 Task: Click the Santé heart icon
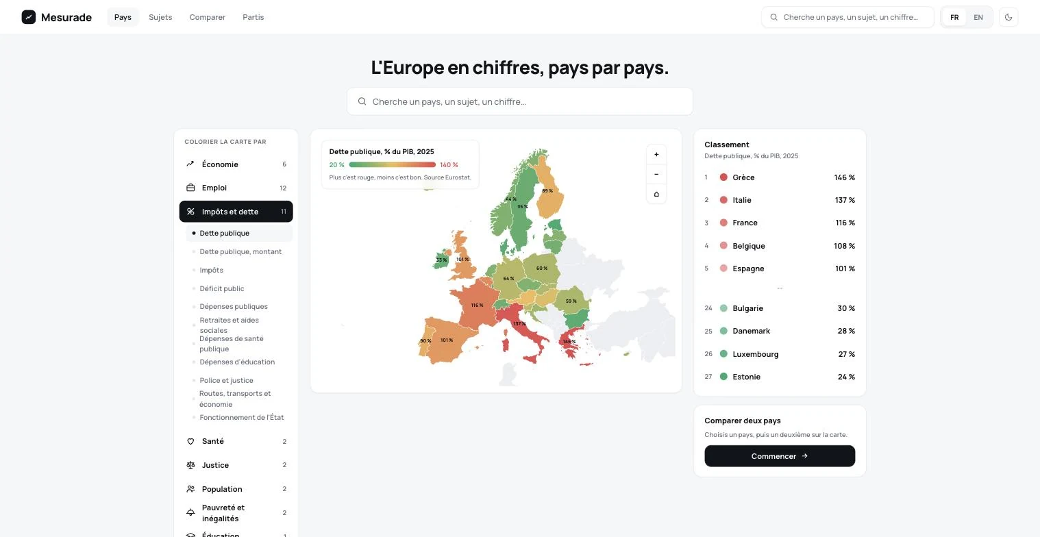(x=190, y=442)
